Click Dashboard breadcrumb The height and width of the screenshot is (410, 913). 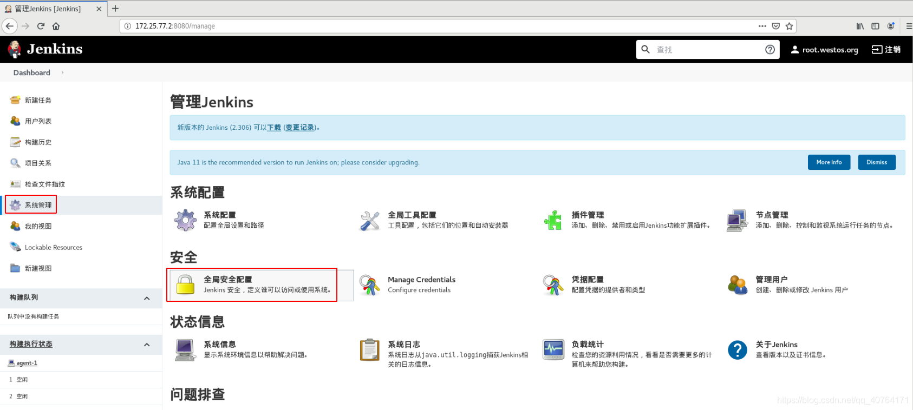(32, 72)
